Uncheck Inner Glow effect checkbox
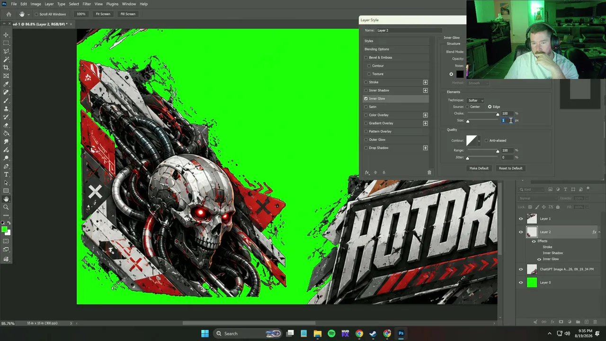Viewport: 606px width, 341px height. (x=366, y=99)
